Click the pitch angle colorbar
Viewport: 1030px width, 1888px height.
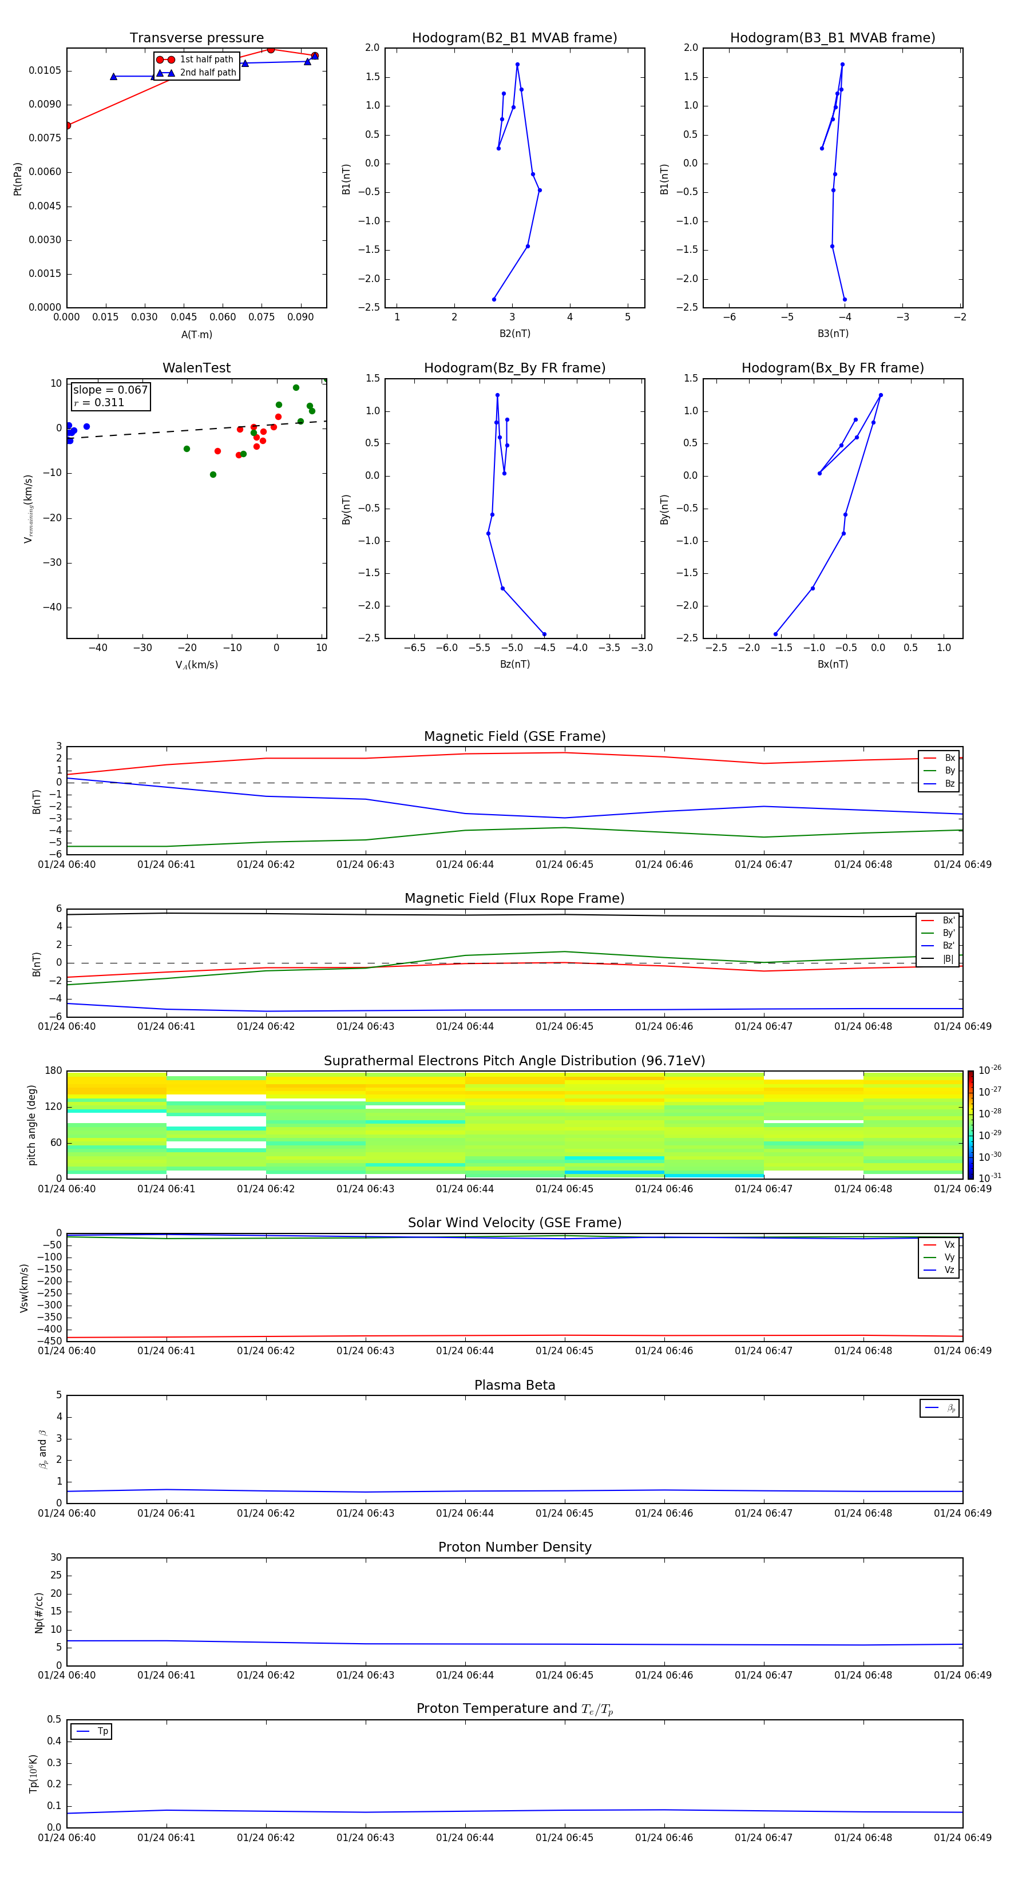pyautogui.click(x=970, y=1124)
